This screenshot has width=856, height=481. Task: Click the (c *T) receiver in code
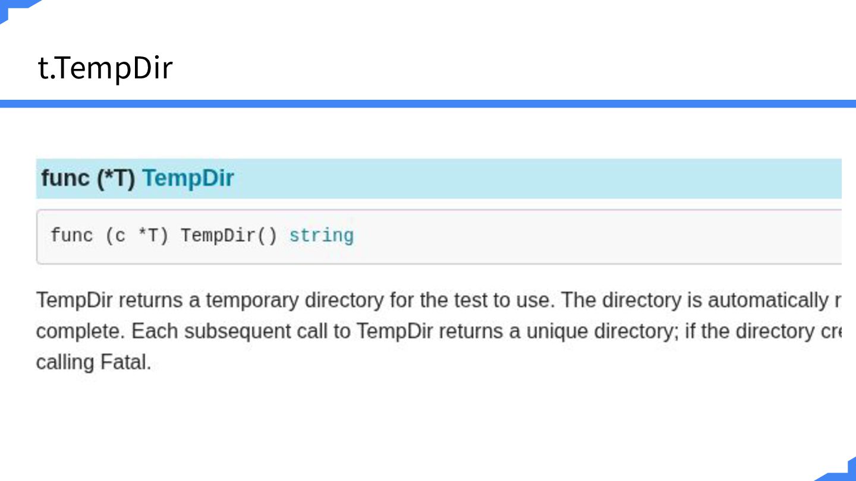137,236
